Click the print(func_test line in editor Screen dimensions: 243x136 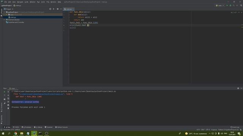79,25
